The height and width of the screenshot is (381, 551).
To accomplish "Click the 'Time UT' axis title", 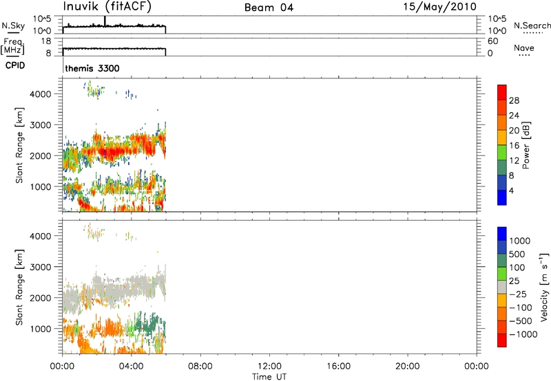I will tap(269, 377).
